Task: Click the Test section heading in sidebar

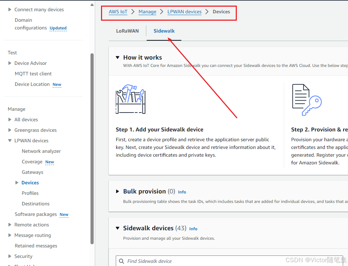Action: click(12, 53)
